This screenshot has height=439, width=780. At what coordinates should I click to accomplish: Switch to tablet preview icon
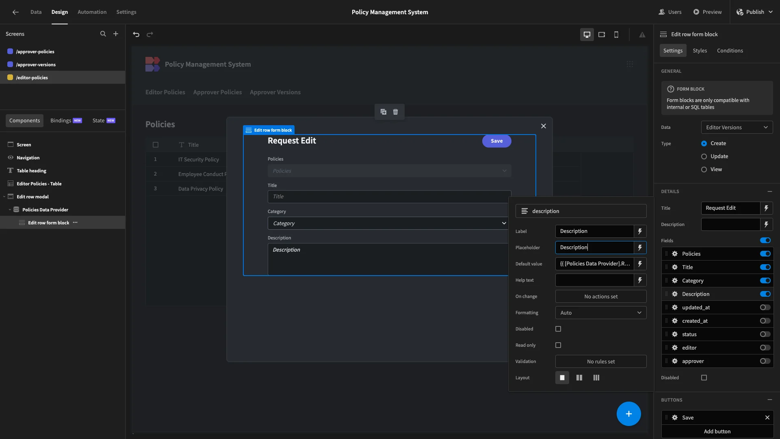pyautogui.click(x=602, y=35)
